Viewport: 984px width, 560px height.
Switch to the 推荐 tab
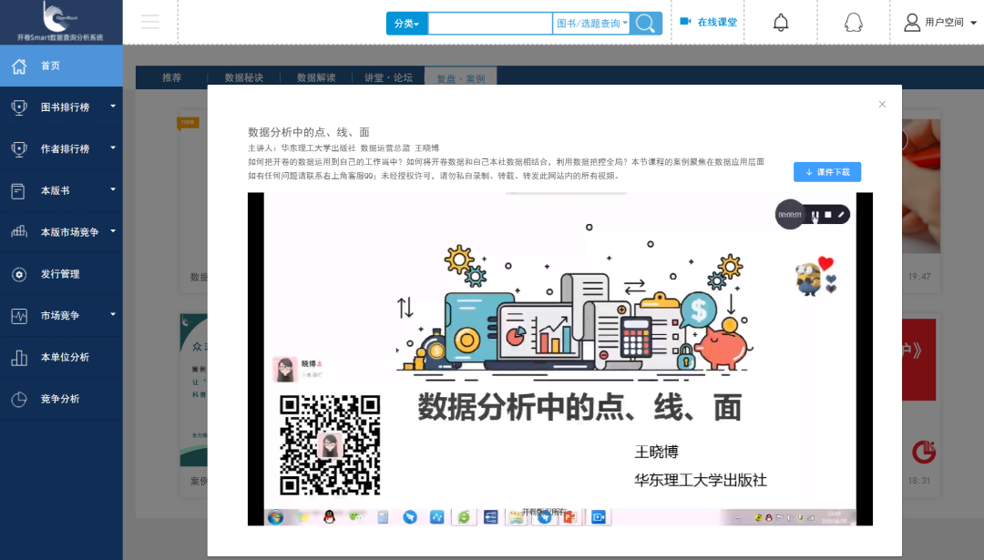pyautogui.click(x=171, y=77)
